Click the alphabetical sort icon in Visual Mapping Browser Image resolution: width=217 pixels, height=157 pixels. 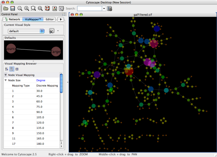6,69
